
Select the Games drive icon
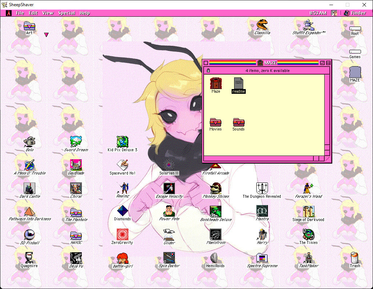tap(355, 52)
